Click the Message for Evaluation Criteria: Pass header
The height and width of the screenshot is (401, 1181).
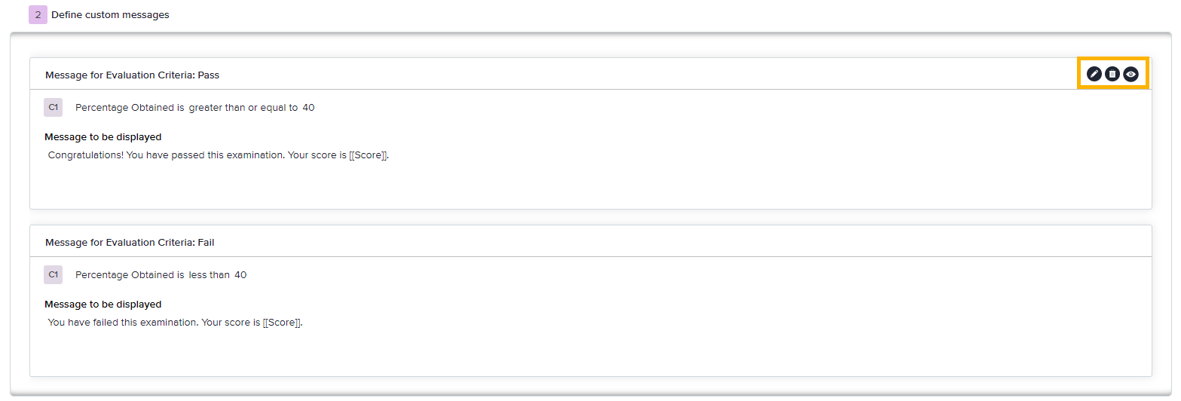click(x=132, y=75)
